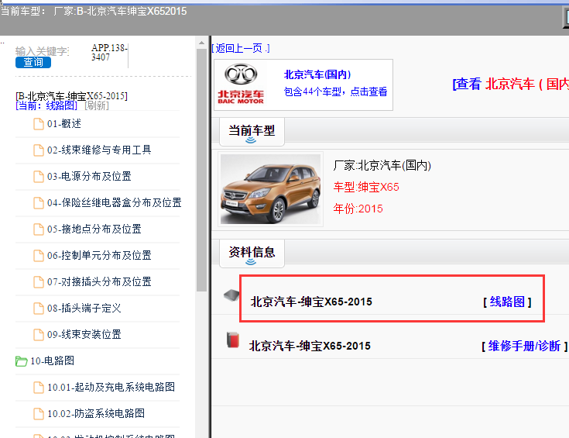
Task: Click the scrollbar up arrow
Action: (x=201, y=43)
